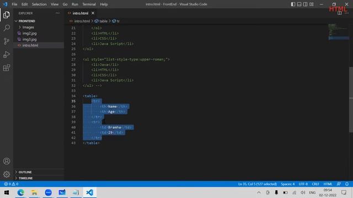Click line number 34 in gutter
Viewport: 353px width, 198px height.
coord(73,96)
